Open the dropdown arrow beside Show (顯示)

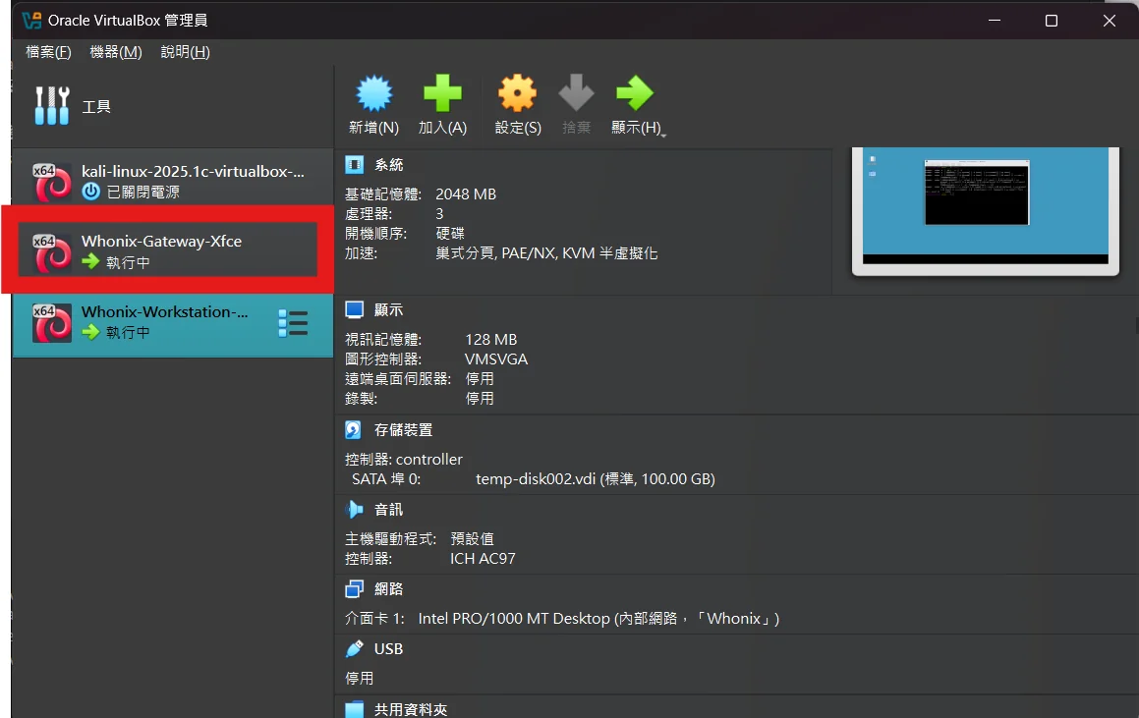664,135
